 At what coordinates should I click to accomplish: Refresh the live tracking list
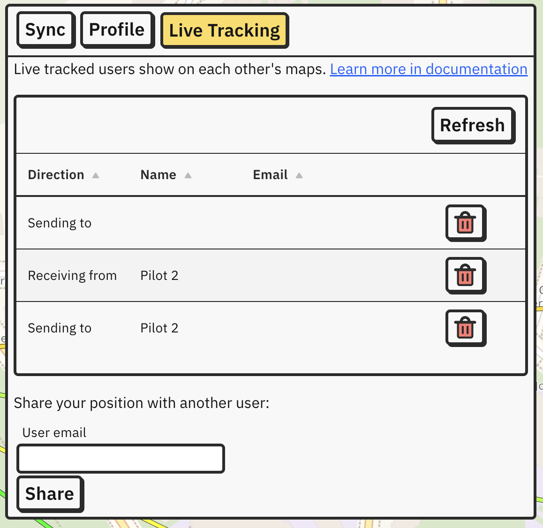(474, 125)
